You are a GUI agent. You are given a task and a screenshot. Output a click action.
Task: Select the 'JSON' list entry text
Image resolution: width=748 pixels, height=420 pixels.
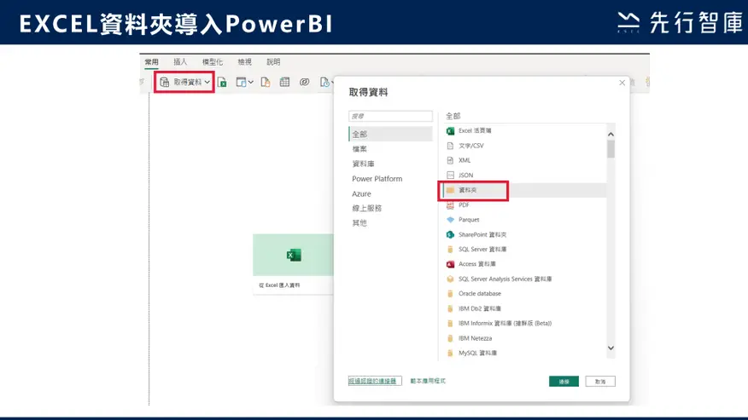point(465,175)
